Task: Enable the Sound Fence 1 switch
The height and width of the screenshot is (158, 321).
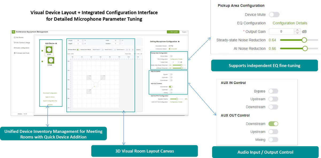Action: tap(102, 50)
